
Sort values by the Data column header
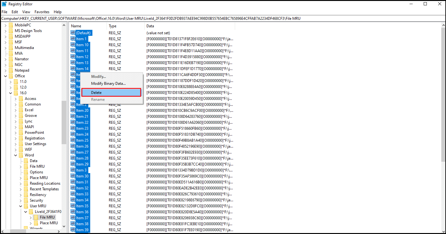tap(190, 26)
